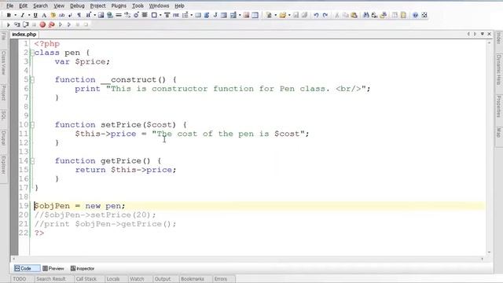Open the Search Result panel tab
Screen dimensions: 503x283
point(51,279)
